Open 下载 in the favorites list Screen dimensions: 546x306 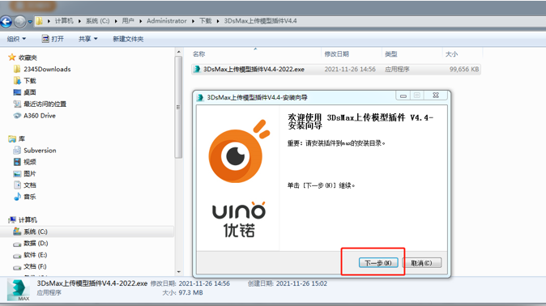tap(25, 81)
